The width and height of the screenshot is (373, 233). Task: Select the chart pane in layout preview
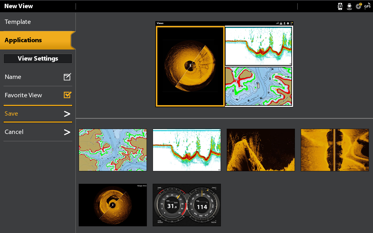(258, 86)
